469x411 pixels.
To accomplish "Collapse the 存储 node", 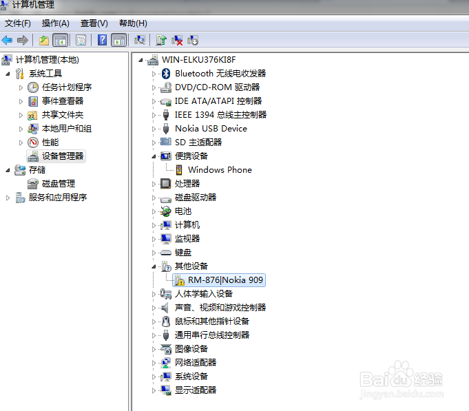I will point(8,170).
